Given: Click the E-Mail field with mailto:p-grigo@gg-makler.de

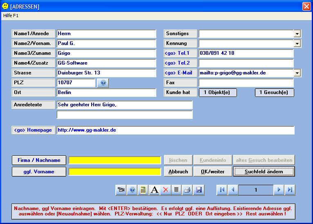Looking at the screenshot, I should [246, 73].
